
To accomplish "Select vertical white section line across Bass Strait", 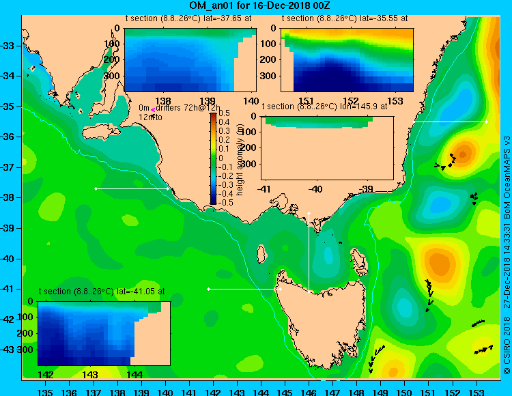I will (x=309, y=253).
